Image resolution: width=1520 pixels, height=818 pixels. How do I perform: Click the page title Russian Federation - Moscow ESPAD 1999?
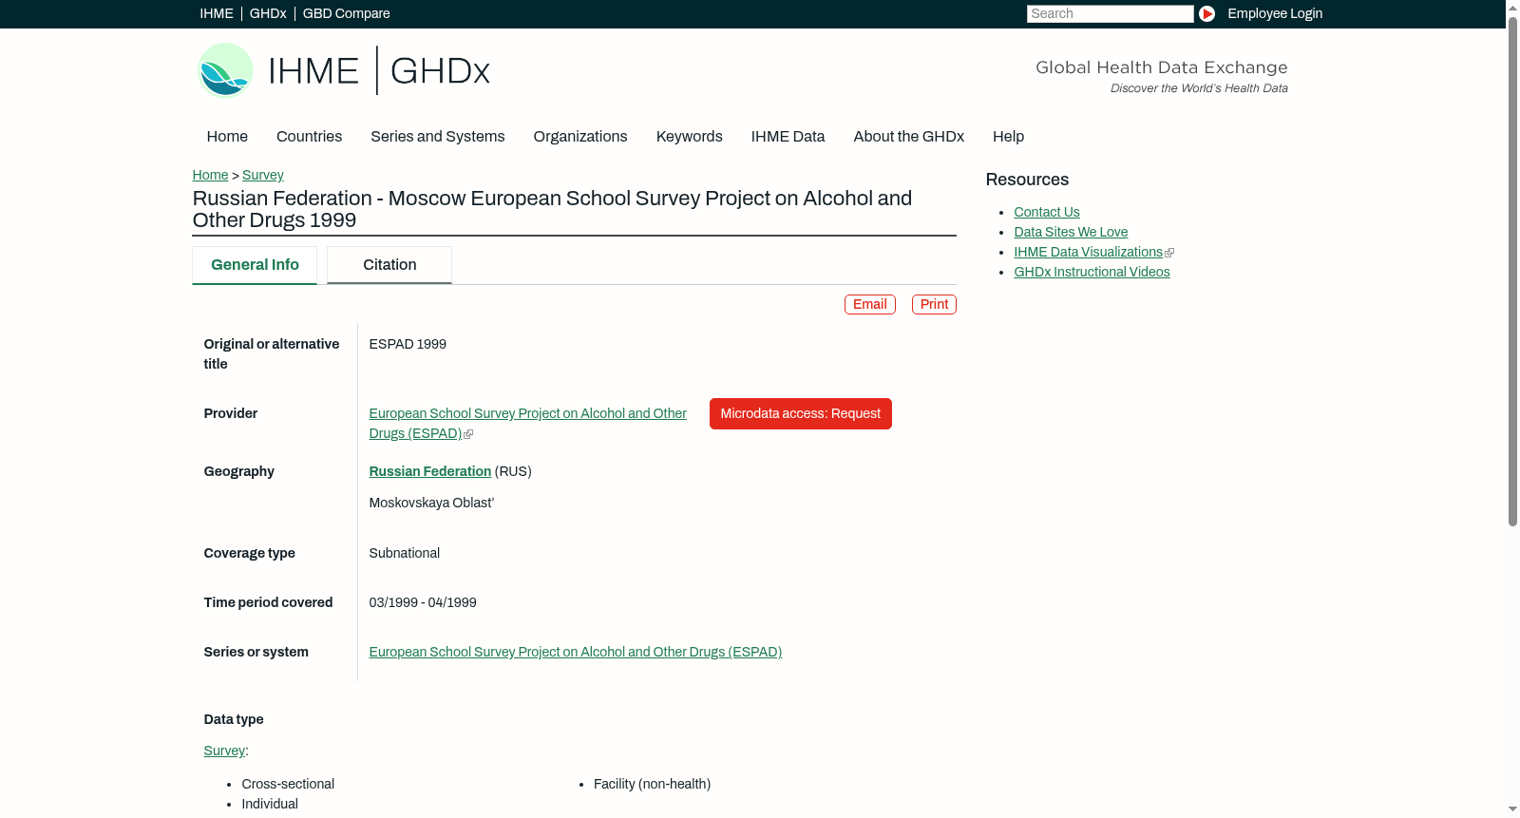pyautogui.click(x=552, y=209)
